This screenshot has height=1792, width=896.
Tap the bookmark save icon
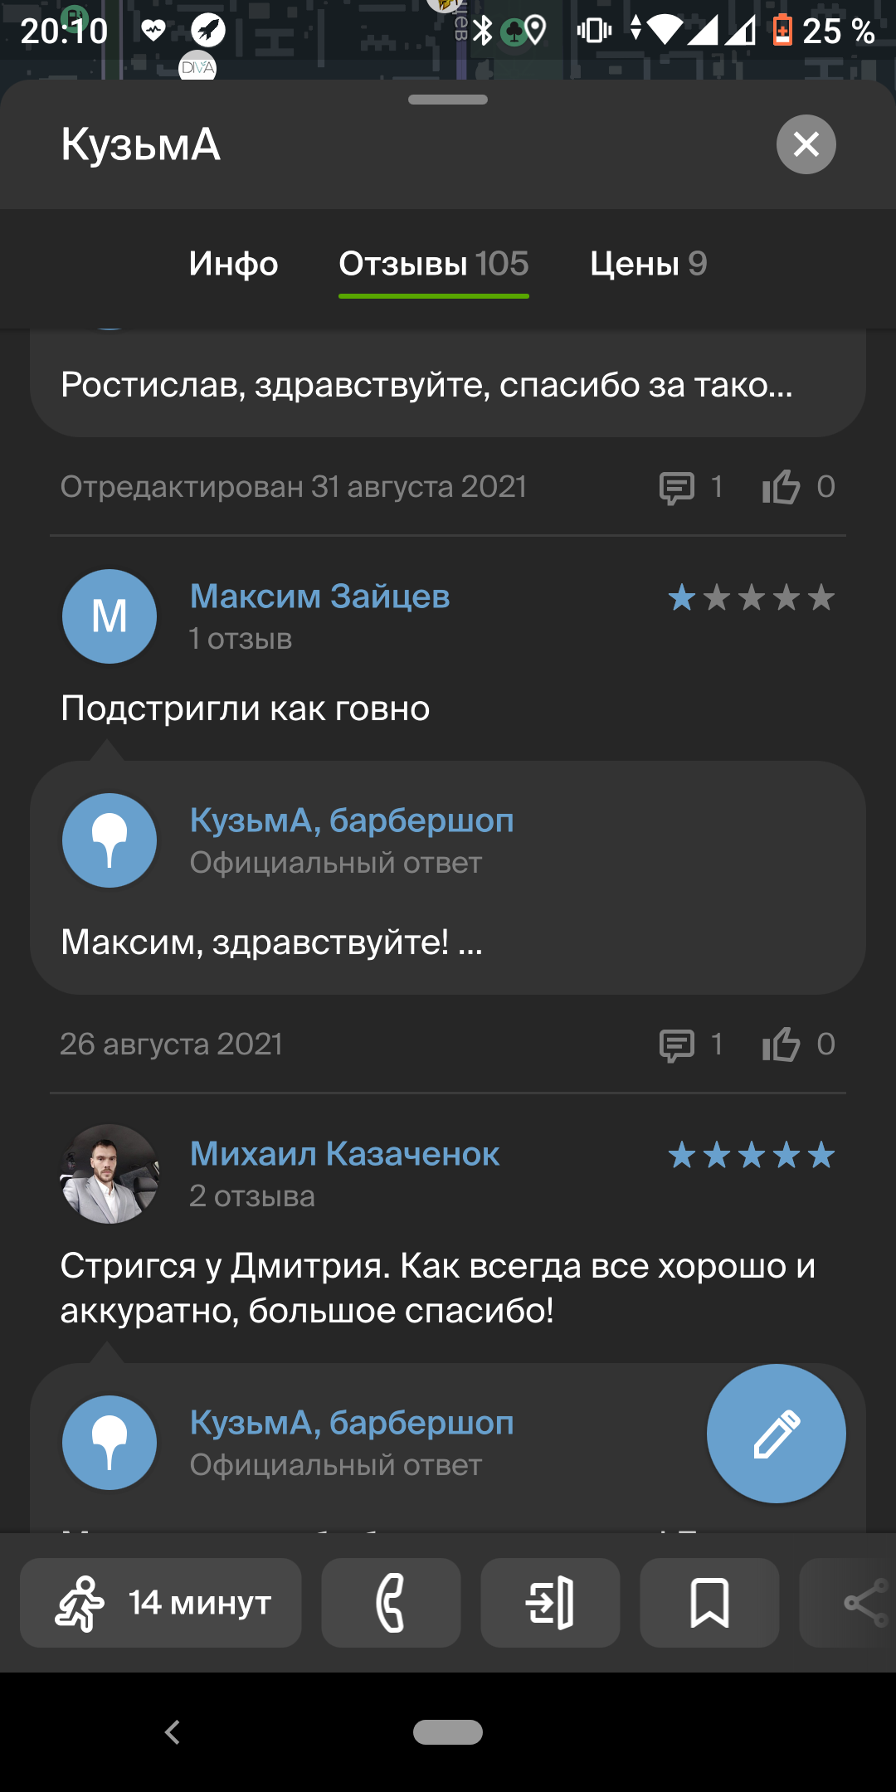pos(709,1602)
